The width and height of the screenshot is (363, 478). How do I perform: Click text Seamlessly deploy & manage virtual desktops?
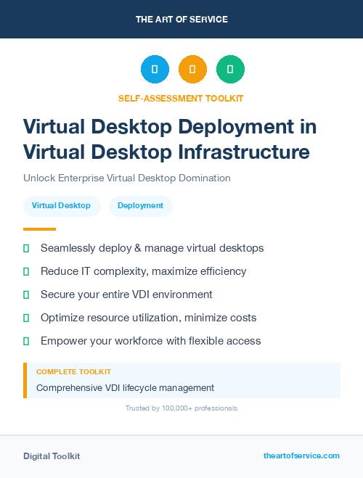(152, 248)
